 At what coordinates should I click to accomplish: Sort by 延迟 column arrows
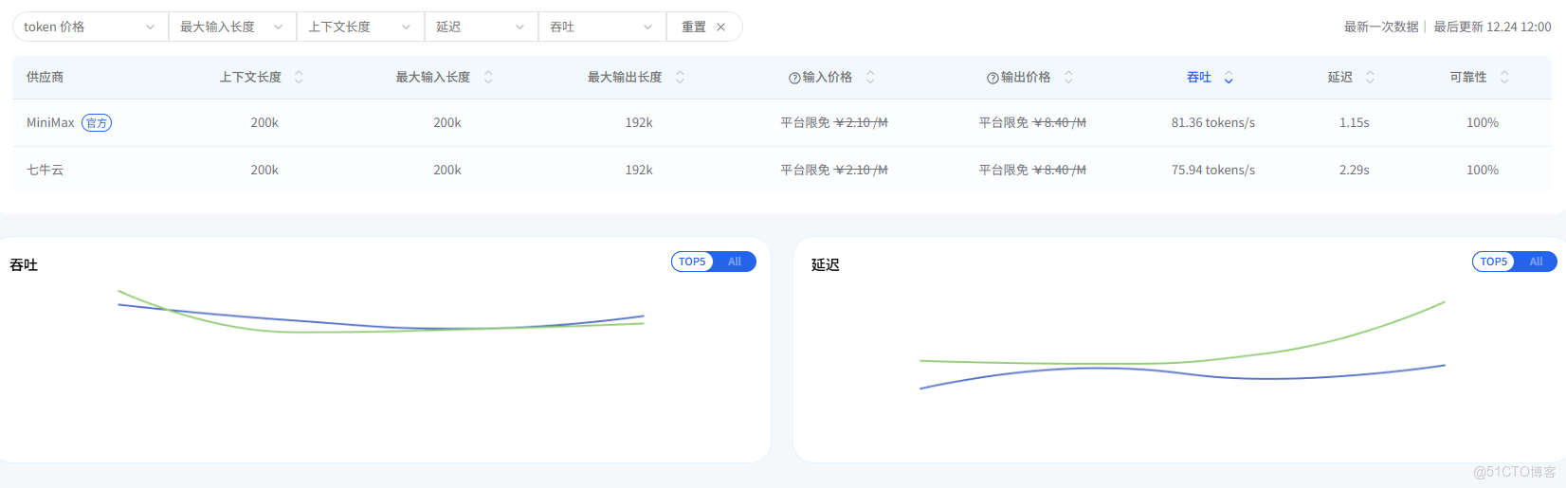coord(1370,77)
